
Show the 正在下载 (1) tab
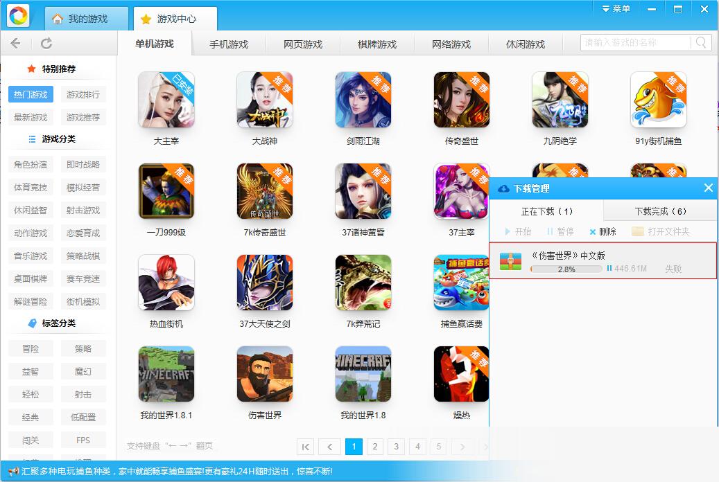546,211
